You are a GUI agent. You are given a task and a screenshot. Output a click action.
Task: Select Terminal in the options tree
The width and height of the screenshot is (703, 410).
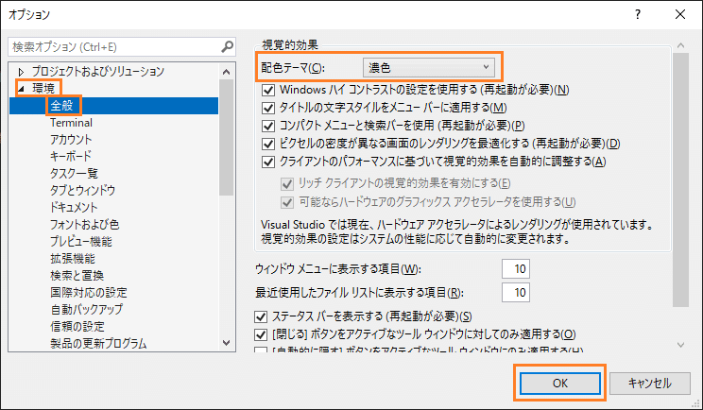click(x=71, y=123)
